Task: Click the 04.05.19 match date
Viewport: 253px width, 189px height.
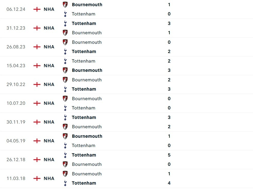Action: pyautogui.click(x=16, y=141)
